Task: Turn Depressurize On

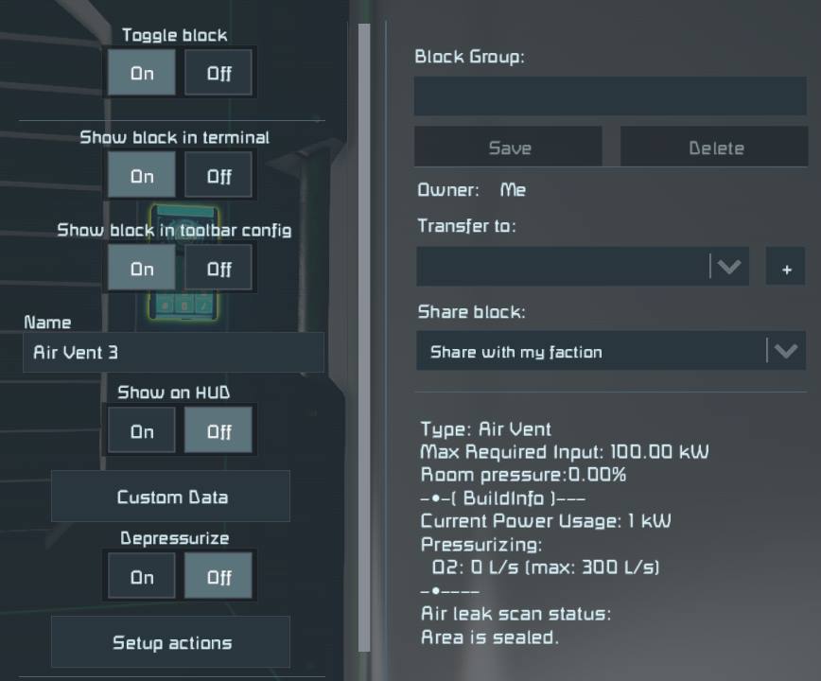Action: (141, 576)
